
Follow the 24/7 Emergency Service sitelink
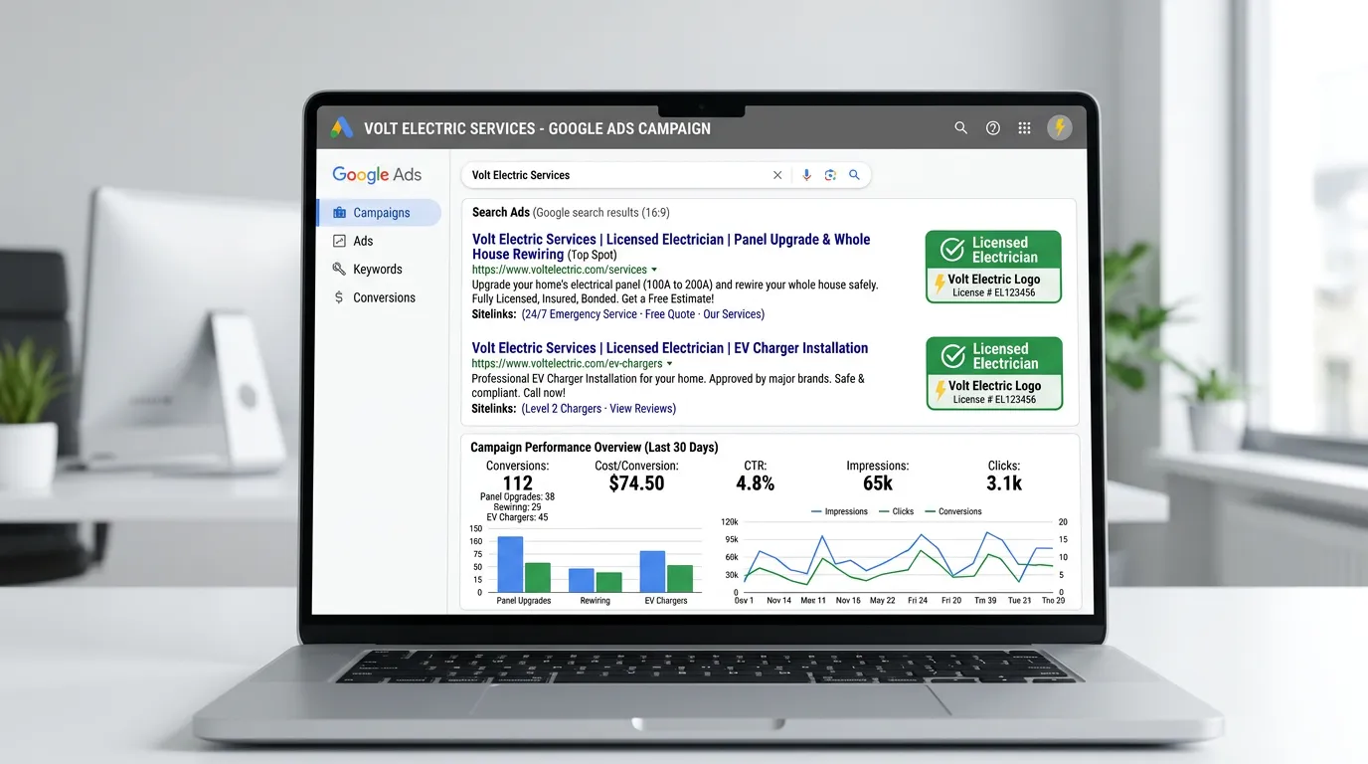click(581, 314)
